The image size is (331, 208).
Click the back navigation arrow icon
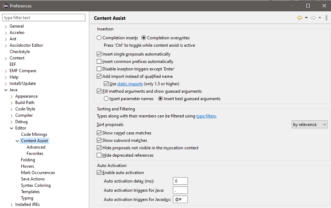[300, 18]
